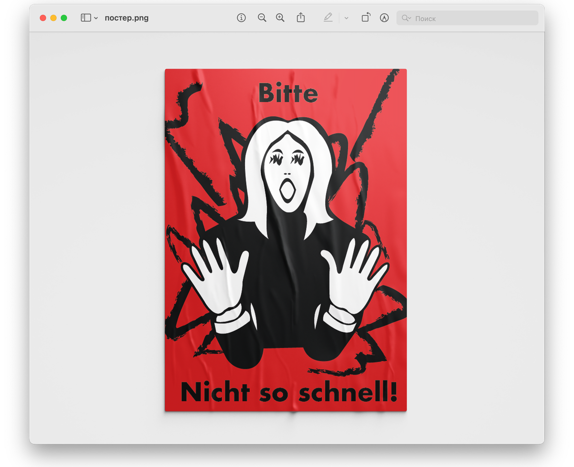The height and width of the screenshot is (467, 574).
Task: Enter full screen with the green button
Action: pyautogui.click(x=64, y=18)
